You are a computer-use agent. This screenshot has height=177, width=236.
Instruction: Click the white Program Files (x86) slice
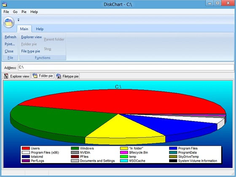point(208,120)
